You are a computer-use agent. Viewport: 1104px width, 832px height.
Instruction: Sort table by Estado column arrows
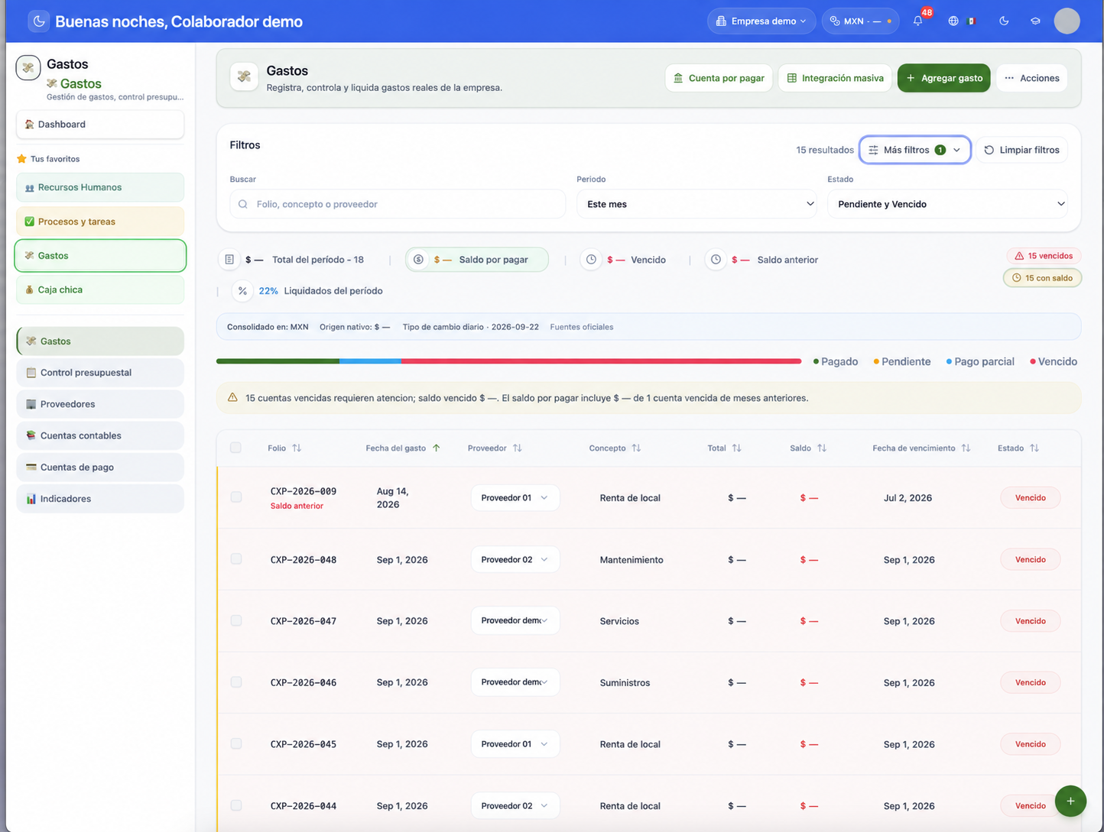click(x=1034, y=448)
